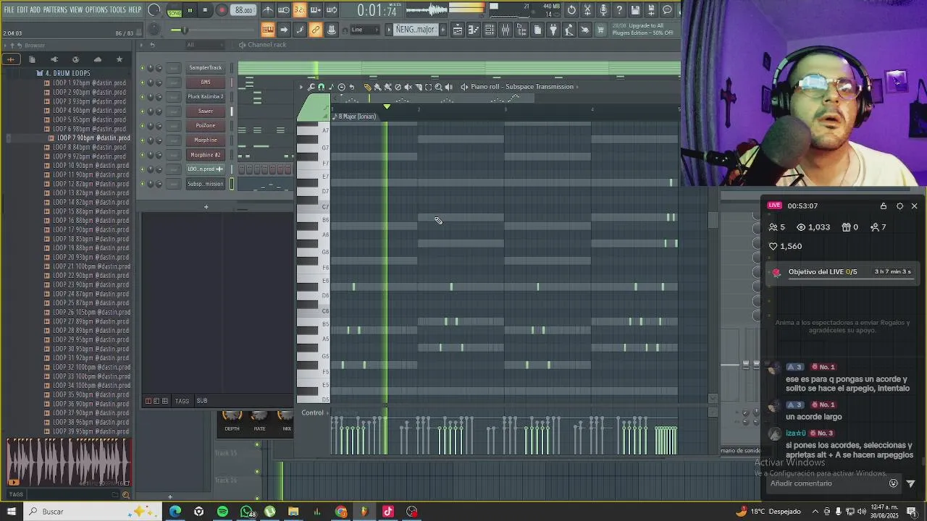Mute the PoiZone channel via its green LED
The width and height of the screenshot is (927, 521).
point(143,126)
